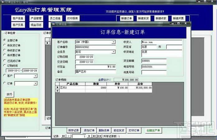217x140 pixels.
Task: Click product cell 芯片2
Action: (x=72, y=88)
